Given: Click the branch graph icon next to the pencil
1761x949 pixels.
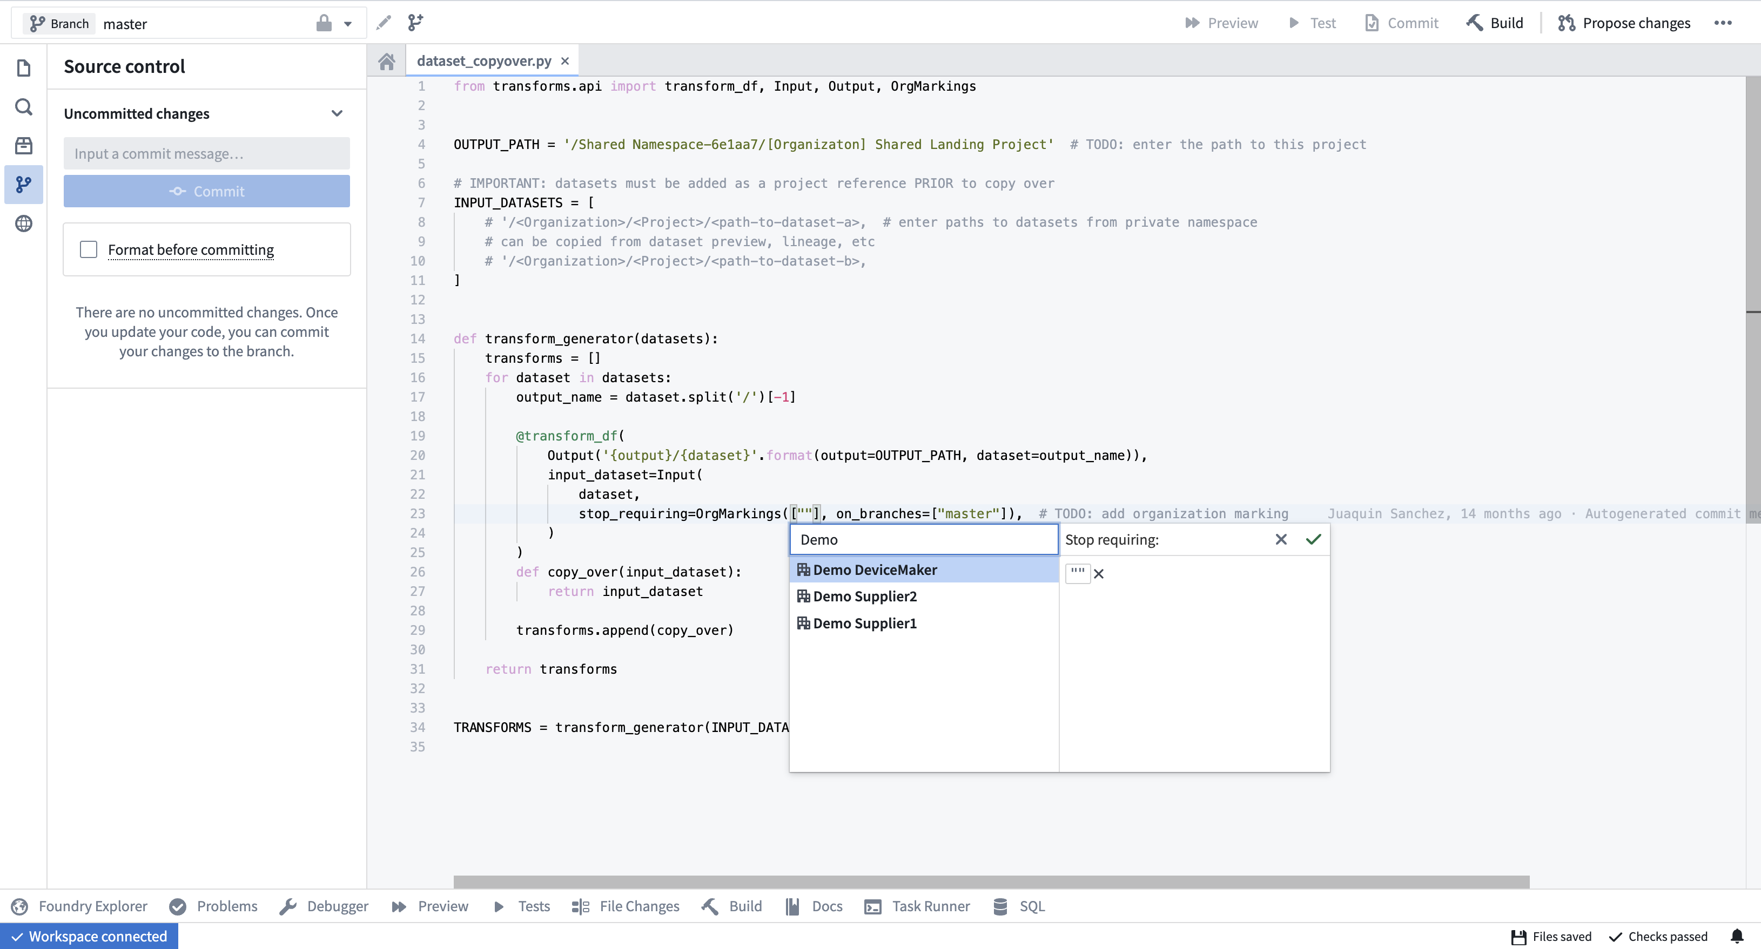Looking at the screenshot, I should tap(415, 22).
